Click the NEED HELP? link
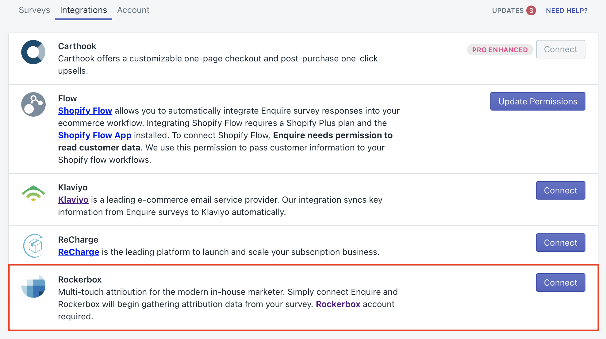The height and width of the screenshot is (339, 606). pyautogui.click(x=566, y=10)
